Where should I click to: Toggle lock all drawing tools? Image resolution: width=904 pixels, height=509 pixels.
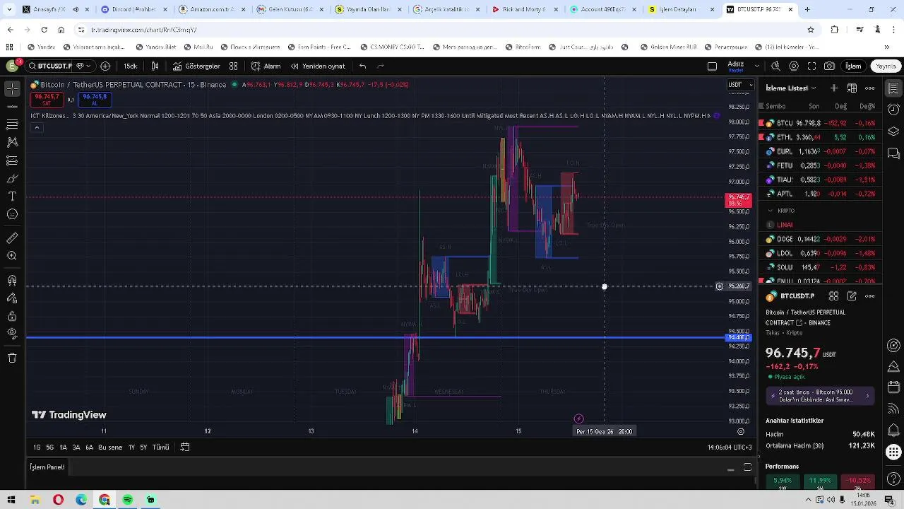point(12,316)
